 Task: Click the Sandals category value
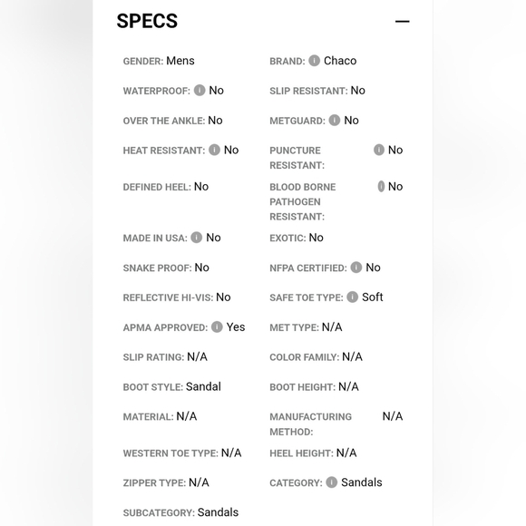click(362, 482)
